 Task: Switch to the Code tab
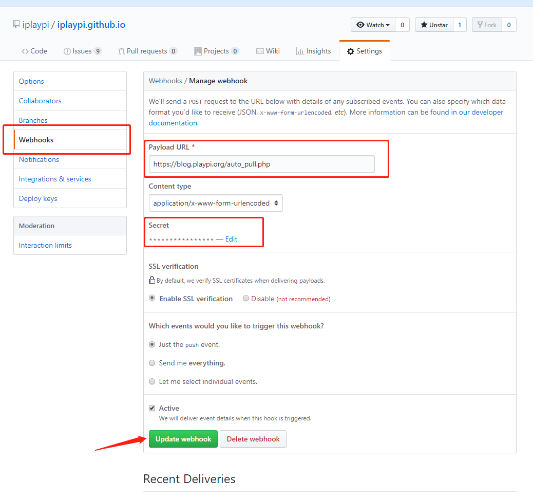pos(34,51)
